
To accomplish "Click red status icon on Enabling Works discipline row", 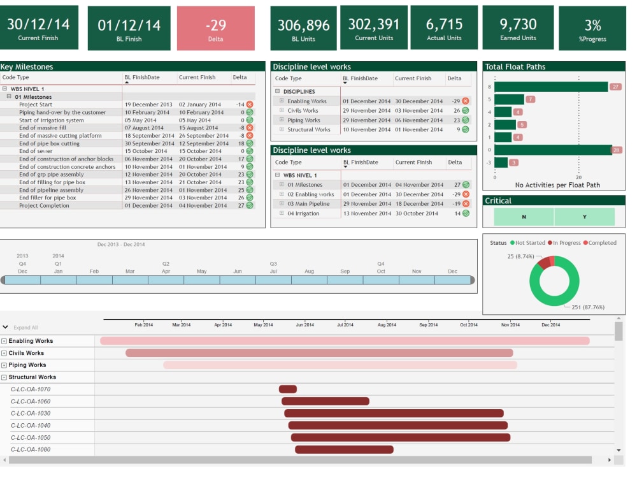I will [466, 101].
